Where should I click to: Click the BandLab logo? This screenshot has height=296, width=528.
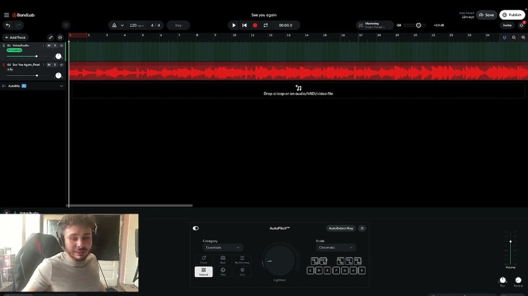coord(24,15)
